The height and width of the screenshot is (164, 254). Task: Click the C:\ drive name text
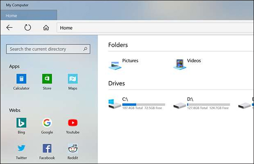tap(125, 99)
